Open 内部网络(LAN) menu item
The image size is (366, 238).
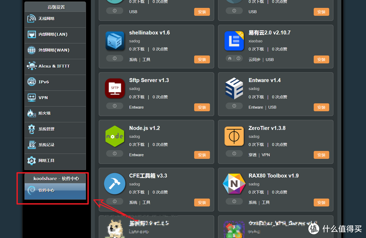(x=55, y=35)
